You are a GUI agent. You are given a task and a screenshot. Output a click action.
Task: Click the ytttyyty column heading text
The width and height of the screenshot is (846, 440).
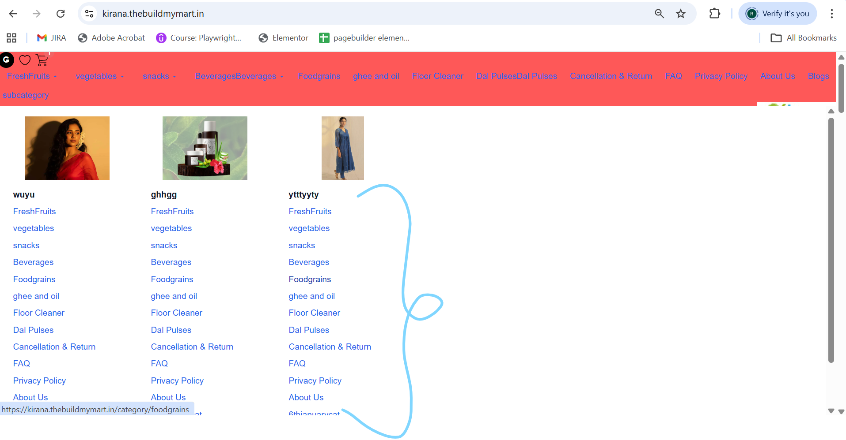point(303,195)
